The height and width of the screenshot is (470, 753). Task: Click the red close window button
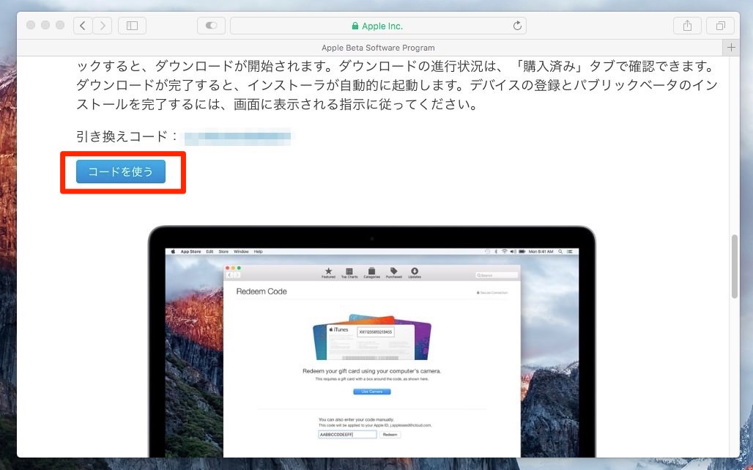pyautogui.click(x=31, y=25)
